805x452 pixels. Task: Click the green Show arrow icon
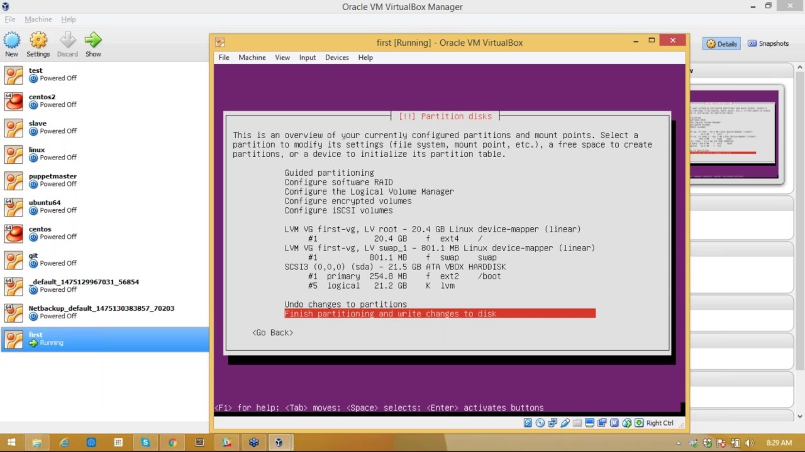click(x=93, y=40)
